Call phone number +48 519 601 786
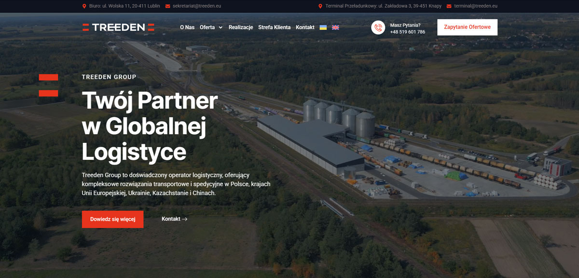The height and width of the screenshot is (278, 579). (x=408, y=32)
